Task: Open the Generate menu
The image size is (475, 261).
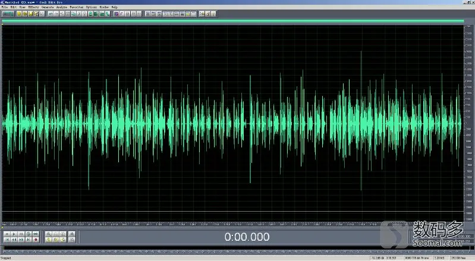Action: point(47,7)
